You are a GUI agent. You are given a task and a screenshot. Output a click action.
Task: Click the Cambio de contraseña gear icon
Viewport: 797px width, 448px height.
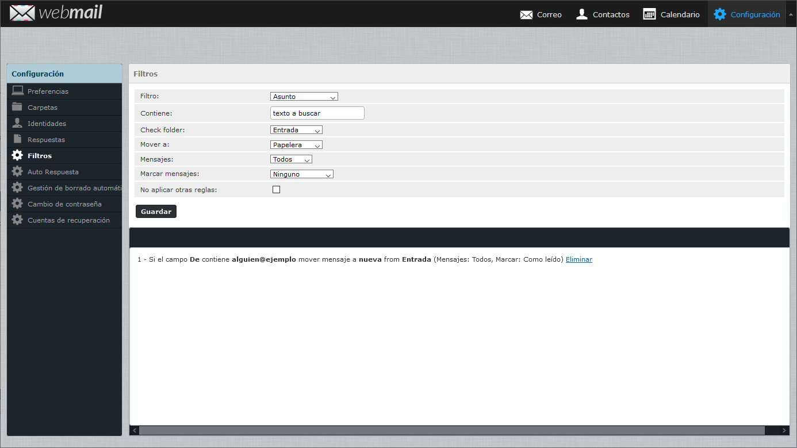pos(17,204)
